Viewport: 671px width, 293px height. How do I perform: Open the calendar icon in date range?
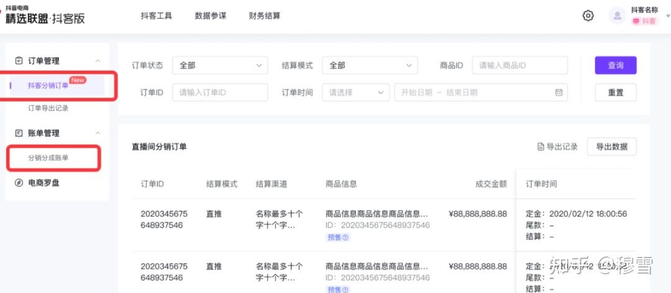point(559,93)
